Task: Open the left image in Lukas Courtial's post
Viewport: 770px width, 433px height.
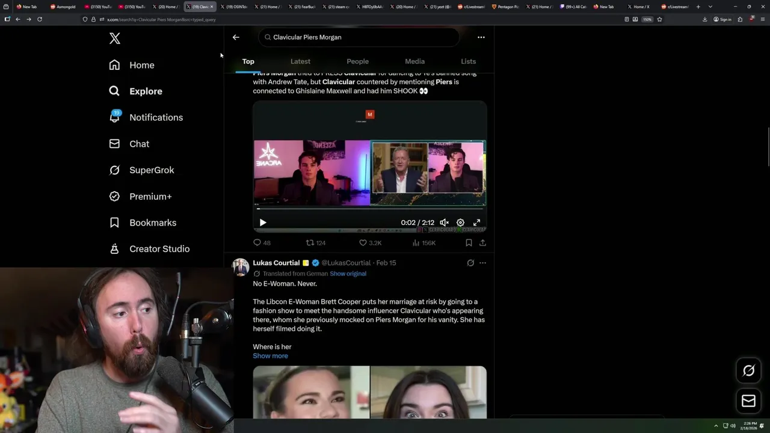Action: click(311, 392)
